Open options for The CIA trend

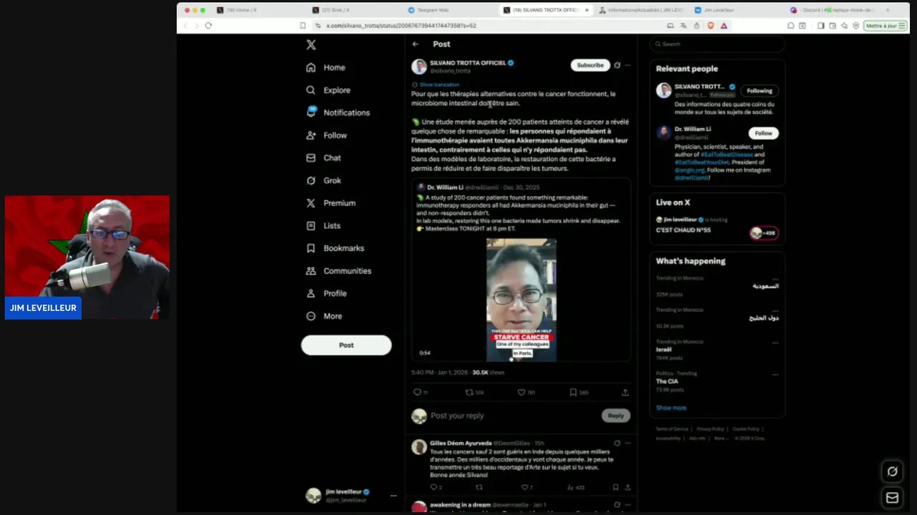(x=775, y=373)
